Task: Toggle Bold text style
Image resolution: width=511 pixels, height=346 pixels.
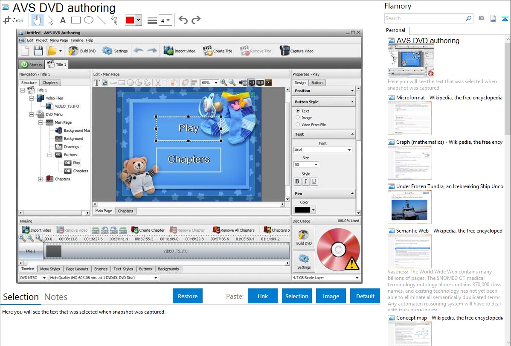Action: (x=297, y=181)
